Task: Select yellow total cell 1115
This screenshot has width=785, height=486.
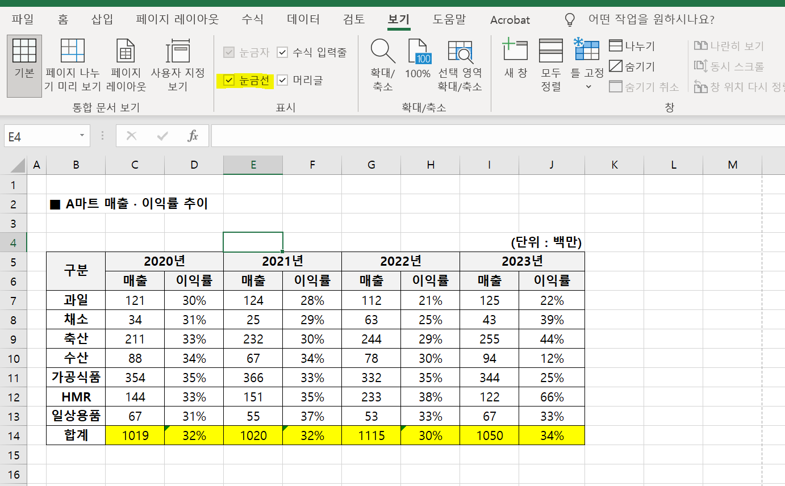Action: tap(371, 435)
